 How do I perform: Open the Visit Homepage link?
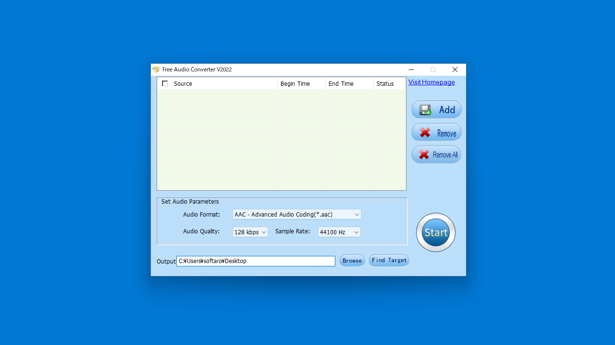[x=431, y=82]
